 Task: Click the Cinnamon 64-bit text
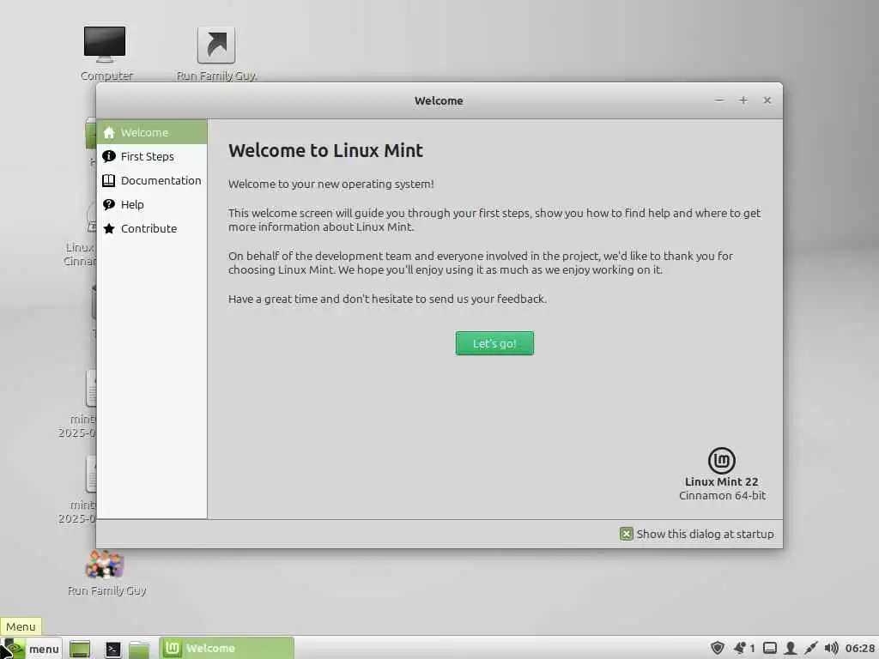[722, 496]
